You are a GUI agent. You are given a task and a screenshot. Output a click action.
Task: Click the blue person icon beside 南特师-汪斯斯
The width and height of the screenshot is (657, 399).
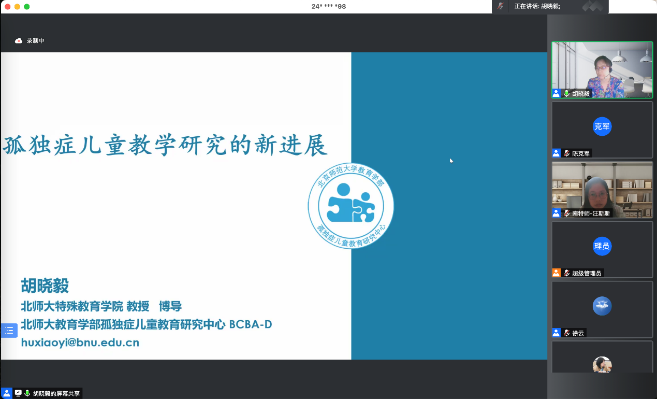(556, 213)
